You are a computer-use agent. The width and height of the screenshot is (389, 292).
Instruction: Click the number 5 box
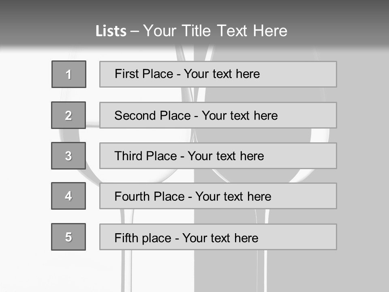click(x=68, y=237)
